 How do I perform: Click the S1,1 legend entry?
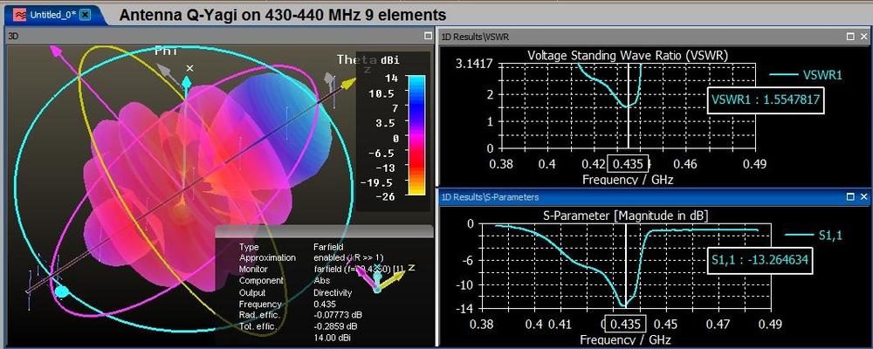coord(814,235)
